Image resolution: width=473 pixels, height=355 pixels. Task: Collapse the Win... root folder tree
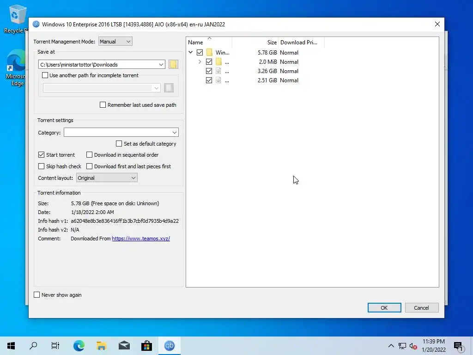[x=191, y=52]
